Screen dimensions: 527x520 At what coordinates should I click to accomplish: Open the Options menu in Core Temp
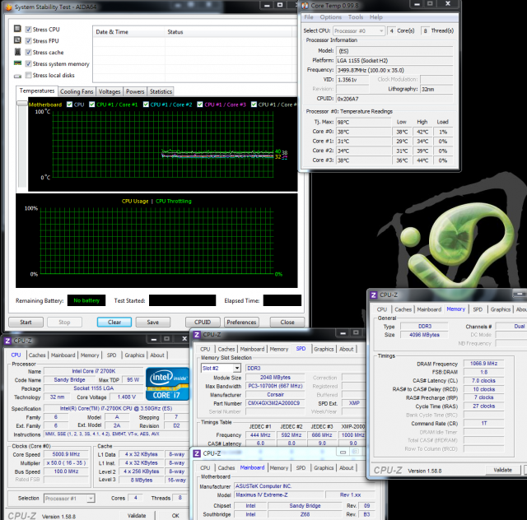point(331,17)
